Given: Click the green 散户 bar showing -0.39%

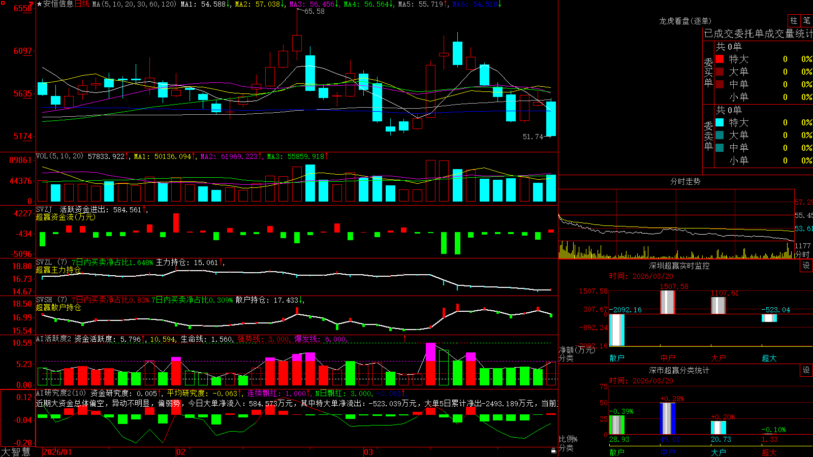Looking at the screenshot, I should tap(617, 425).
